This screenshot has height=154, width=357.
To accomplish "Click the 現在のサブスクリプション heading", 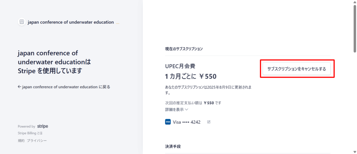I will pos(184,49).
